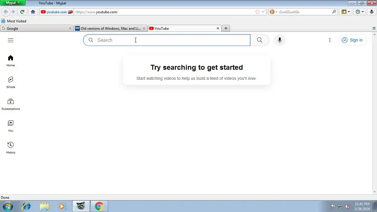Open the YouTube hamburger guide menu

point(11,40)
